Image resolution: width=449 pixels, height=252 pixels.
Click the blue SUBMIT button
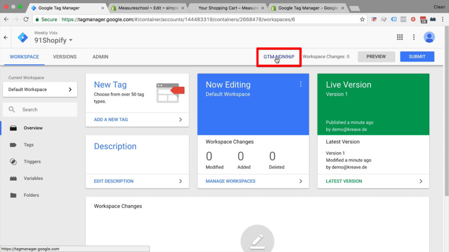(x=417, y=56)
